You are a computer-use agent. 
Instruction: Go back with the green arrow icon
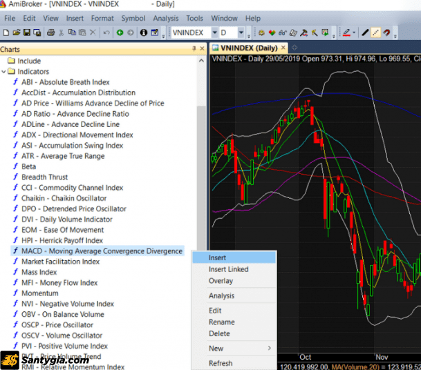[120, 32]
